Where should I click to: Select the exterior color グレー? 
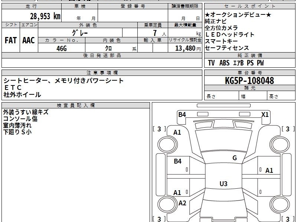80,33
